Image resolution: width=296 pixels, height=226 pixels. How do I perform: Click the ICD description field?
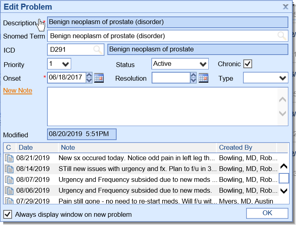coord(198,49)
